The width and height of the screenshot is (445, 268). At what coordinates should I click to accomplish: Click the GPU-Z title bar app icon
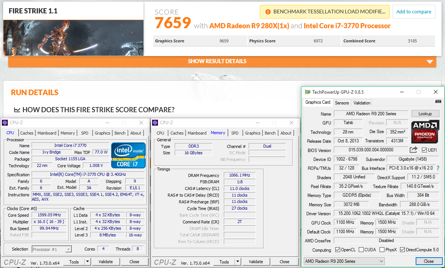[x=307, y=92]
